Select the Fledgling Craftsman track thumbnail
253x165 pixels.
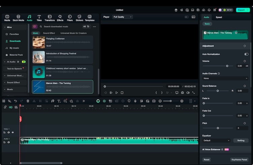pos(39,42)
